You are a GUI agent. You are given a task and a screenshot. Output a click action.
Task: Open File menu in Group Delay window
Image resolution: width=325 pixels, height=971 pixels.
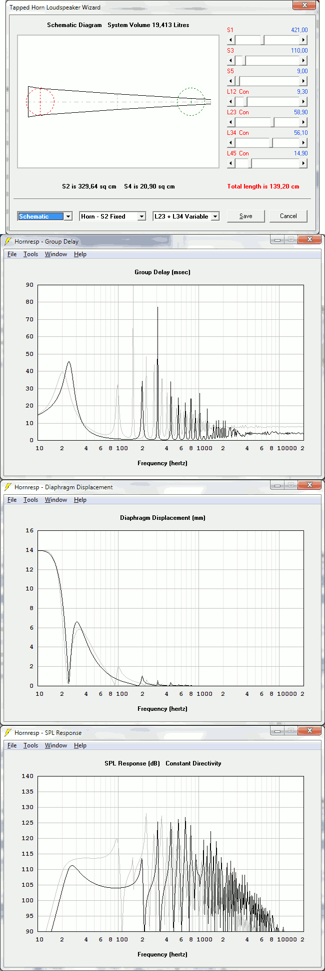click(x=12, y=254)
